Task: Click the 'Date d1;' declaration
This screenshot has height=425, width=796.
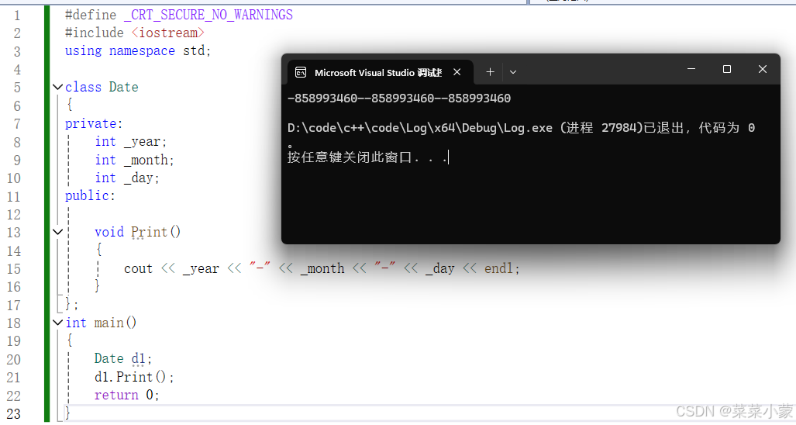Action: [x=123, y=359]
